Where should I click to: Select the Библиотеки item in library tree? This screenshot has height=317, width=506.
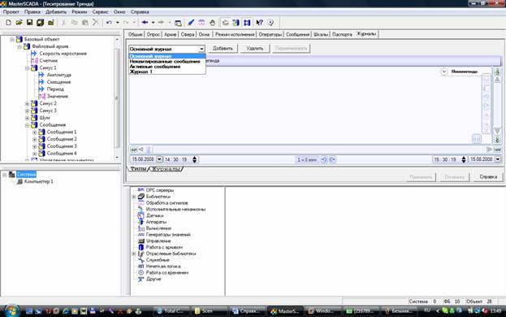(x=158, y=197)
